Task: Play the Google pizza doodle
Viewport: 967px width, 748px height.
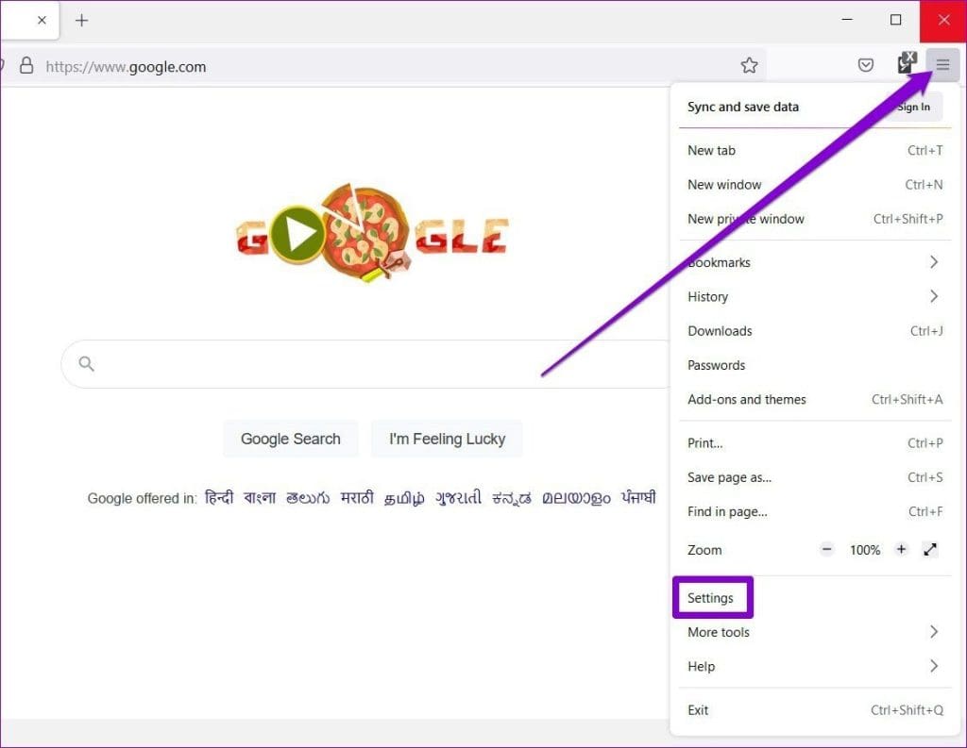Action: [298, 235]
